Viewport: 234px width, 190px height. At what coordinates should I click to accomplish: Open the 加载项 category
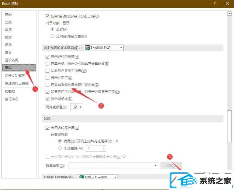(x=10, y=91)
